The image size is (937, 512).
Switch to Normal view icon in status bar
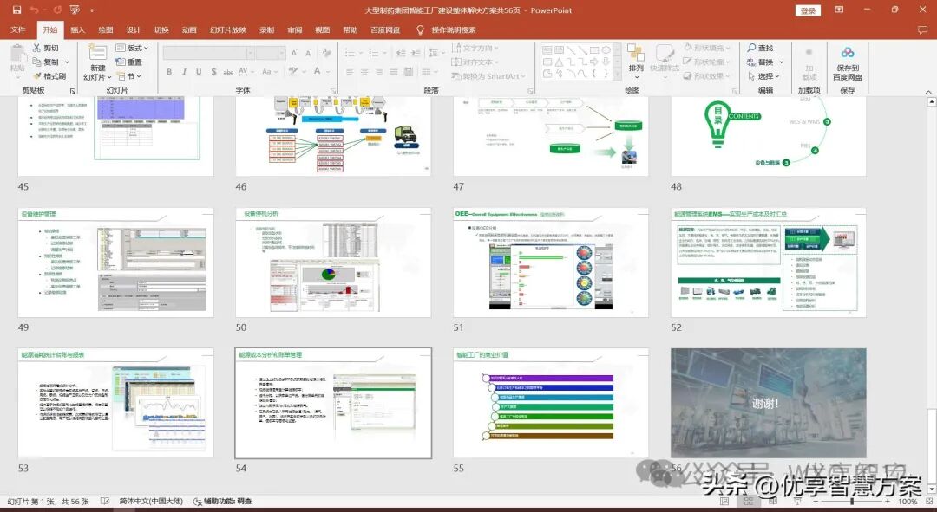[724, 502]
